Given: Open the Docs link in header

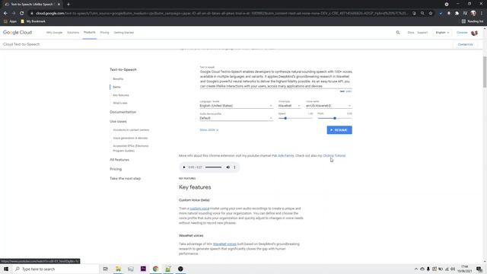Looking at the screenshot, I should click(411, 32).
